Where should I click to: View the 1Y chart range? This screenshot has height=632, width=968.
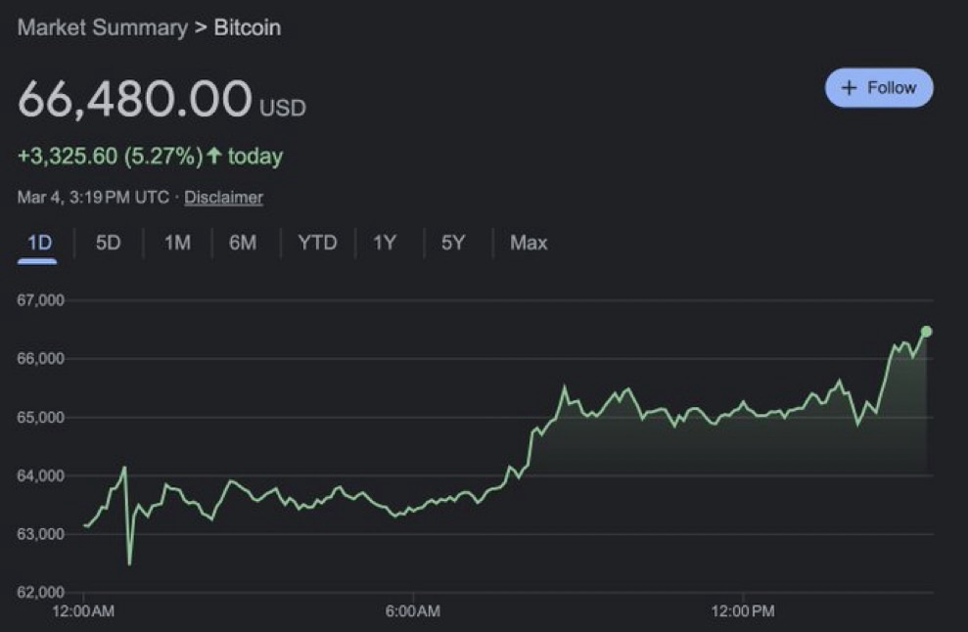(385, 243)
